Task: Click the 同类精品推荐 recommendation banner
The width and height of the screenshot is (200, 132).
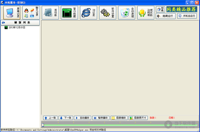Action: tap(182, 9)
